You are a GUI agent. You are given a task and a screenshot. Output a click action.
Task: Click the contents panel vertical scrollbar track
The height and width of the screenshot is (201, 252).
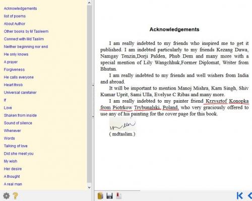click(89, 94)
